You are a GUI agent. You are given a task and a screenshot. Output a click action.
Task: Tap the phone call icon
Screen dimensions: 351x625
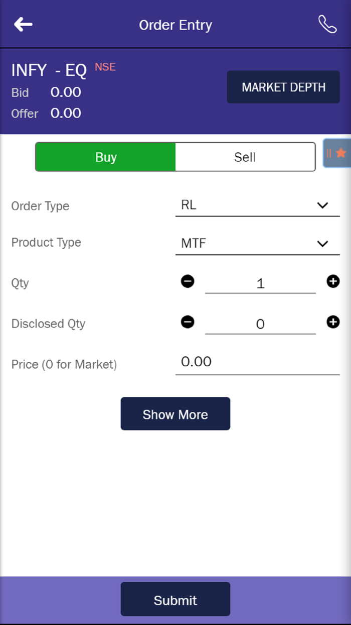coord(327,24)
